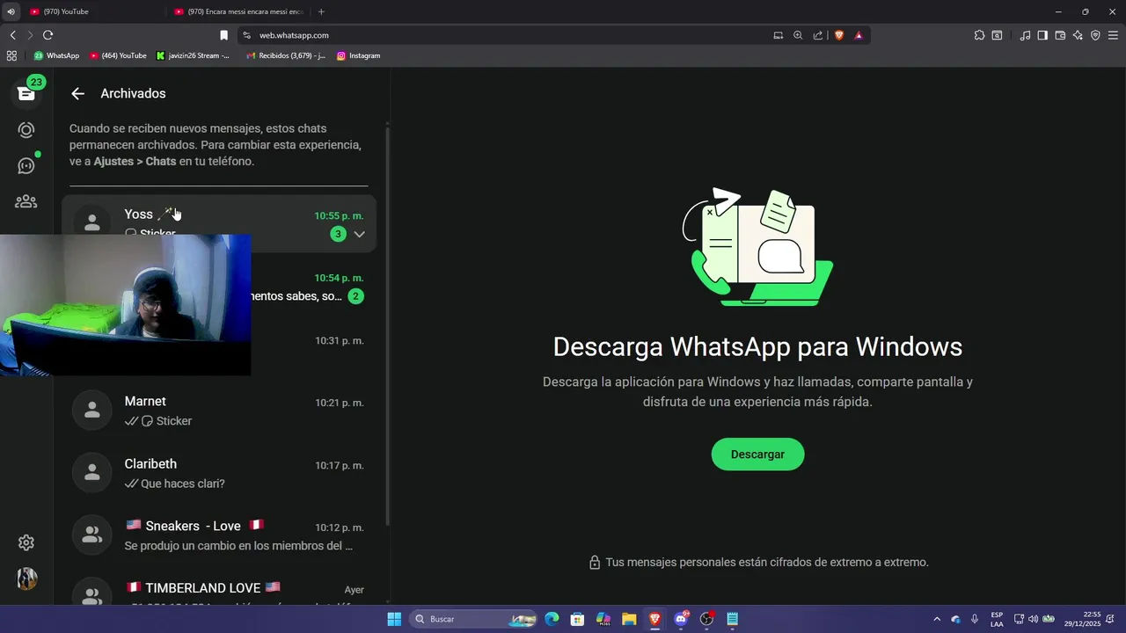Screen dimensions: 1126x633
Task: Go back in browser history
Action: (x=12, y=35)
